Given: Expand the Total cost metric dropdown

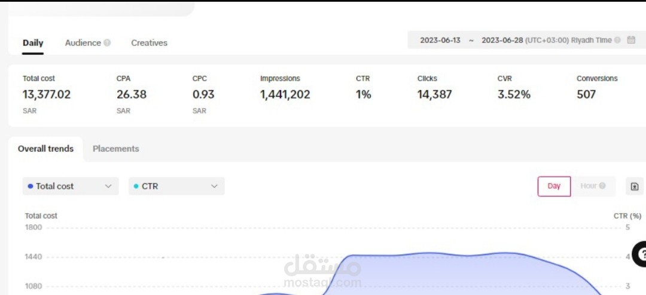Looking at the screenshot, I should 71,186.
